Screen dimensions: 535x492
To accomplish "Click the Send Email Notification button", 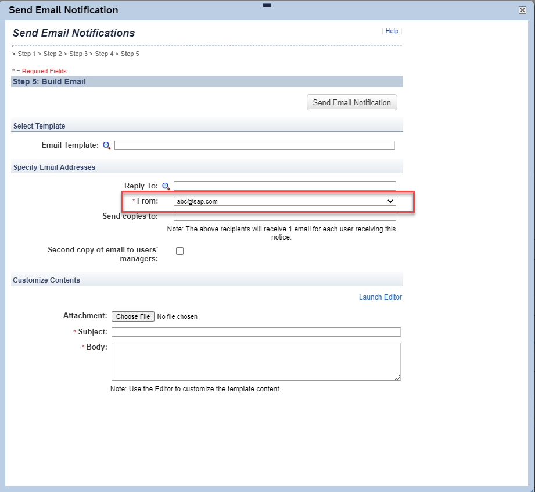I will click(351, 102).
